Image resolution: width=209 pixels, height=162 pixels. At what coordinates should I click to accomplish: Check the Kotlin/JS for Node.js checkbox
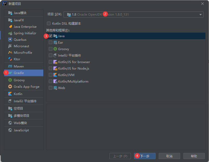pos(51,68)
